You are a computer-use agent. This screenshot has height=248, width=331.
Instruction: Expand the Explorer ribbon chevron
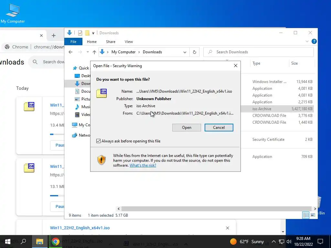[x=307, y=42]
